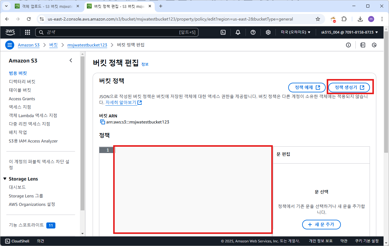Go back to previous page
The image size is (389, 246).
point(7,19)
